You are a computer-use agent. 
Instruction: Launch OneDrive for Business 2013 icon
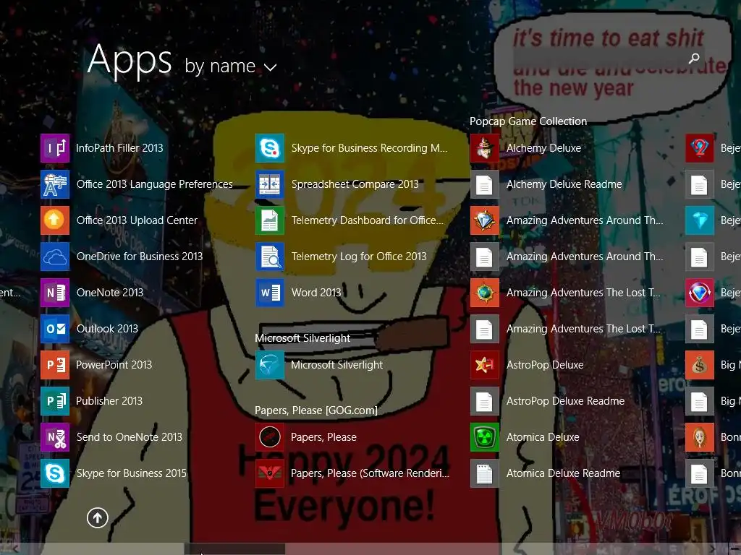point(55,257)
